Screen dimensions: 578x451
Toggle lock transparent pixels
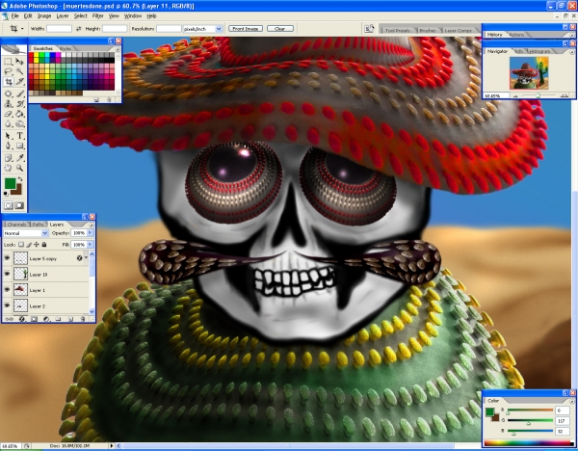[x=21, y=245]
